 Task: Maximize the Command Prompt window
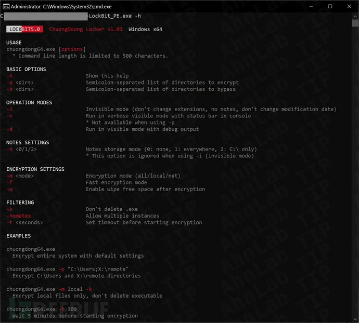330,6
